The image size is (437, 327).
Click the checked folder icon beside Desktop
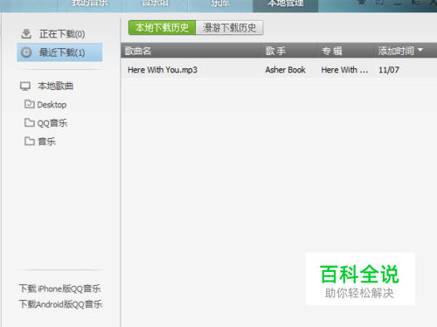(30, 104)
